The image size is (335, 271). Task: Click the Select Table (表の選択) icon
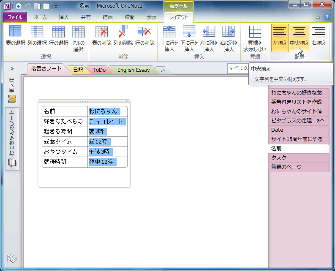tap(15, 35)
